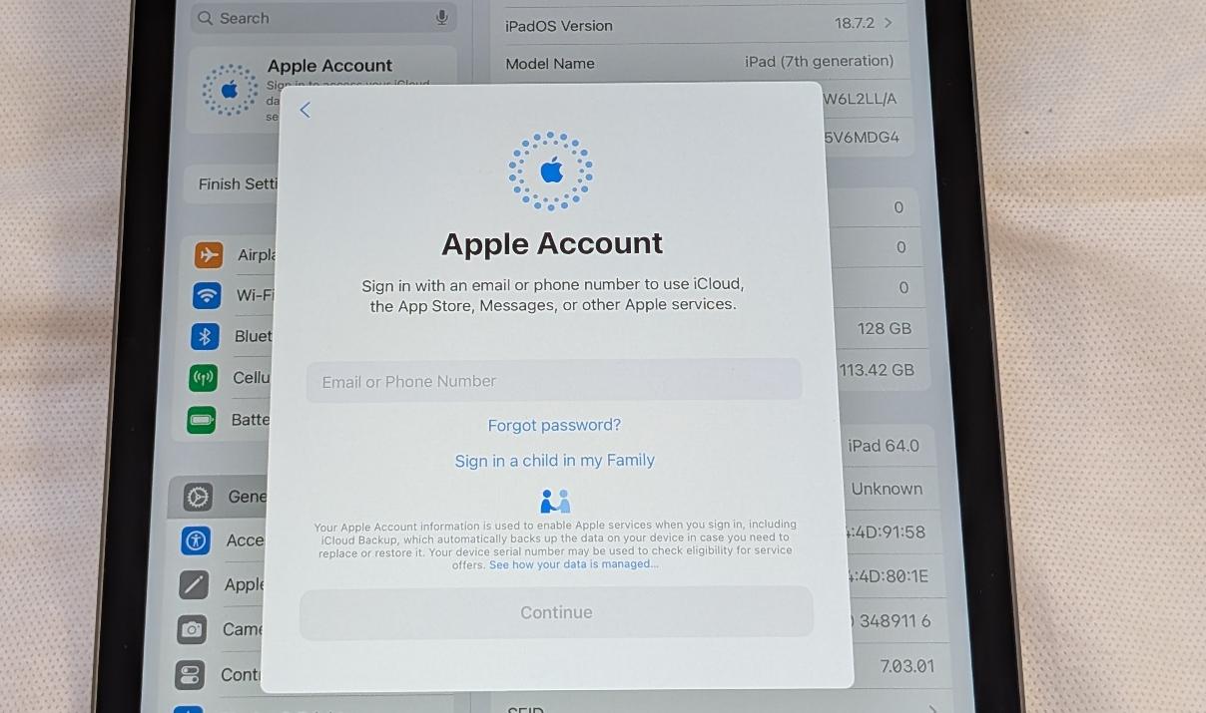
Task: Tap the Apple logo in the sign-in dialog
Action: pyautogui.click(x=551, y=172)
